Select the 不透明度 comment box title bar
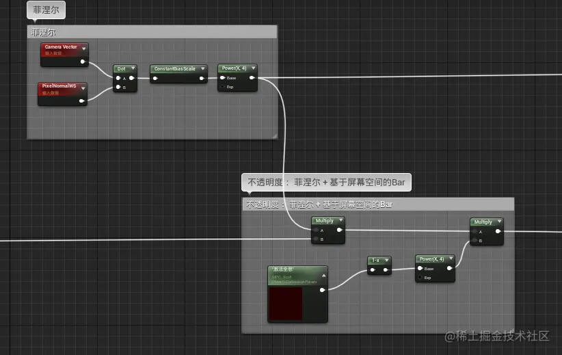 pyautogui.click(x=378, y=205)
